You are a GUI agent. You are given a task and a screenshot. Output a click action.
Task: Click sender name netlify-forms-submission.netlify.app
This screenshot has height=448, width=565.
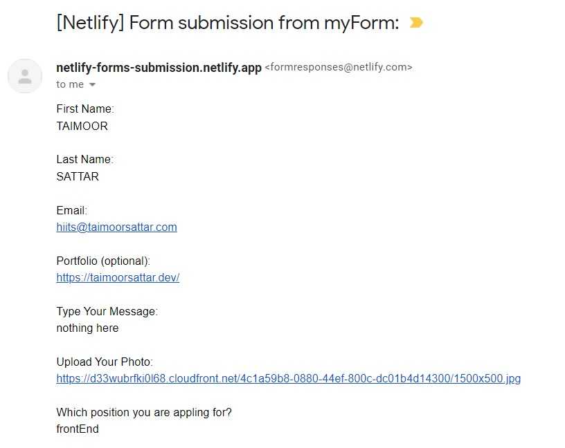pyautogui.click(x=159, y=68)
